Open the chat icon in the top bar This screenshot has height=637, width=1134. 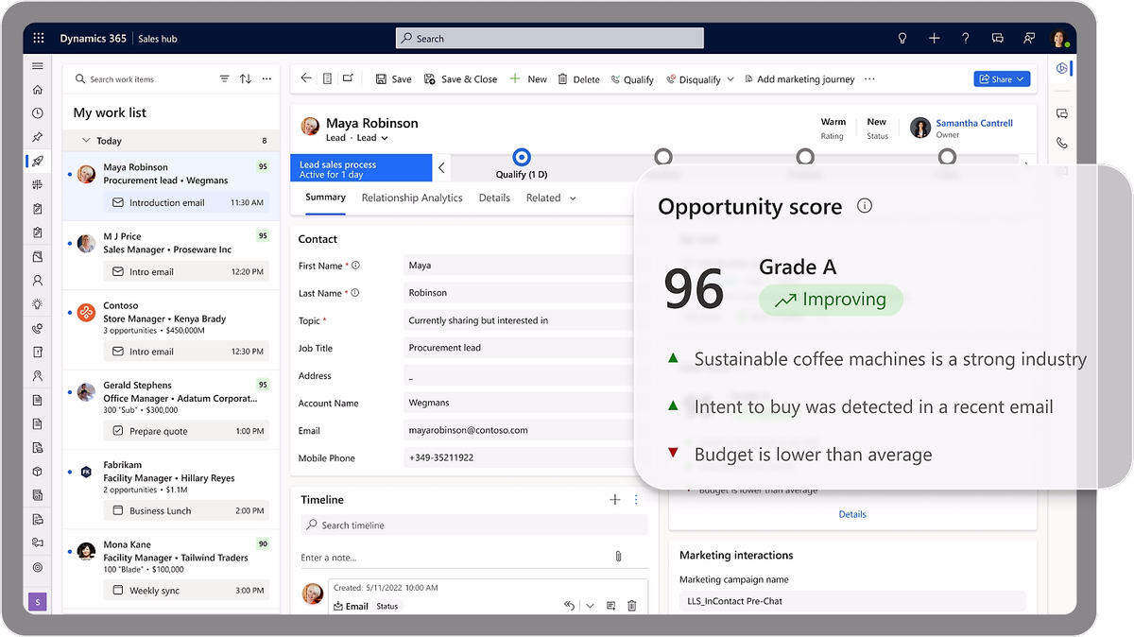[997, 39]
